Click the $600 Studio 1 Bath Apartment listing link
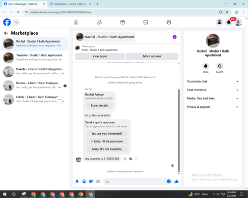 pyautogui.click(x=100, y=50)
